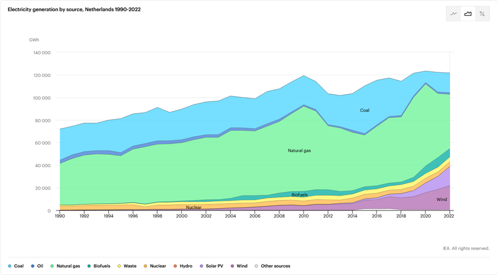Toggle the Solar PV legend entry
Image resolution: width=497 pixels, height=275 pixels.
(211, 266)
